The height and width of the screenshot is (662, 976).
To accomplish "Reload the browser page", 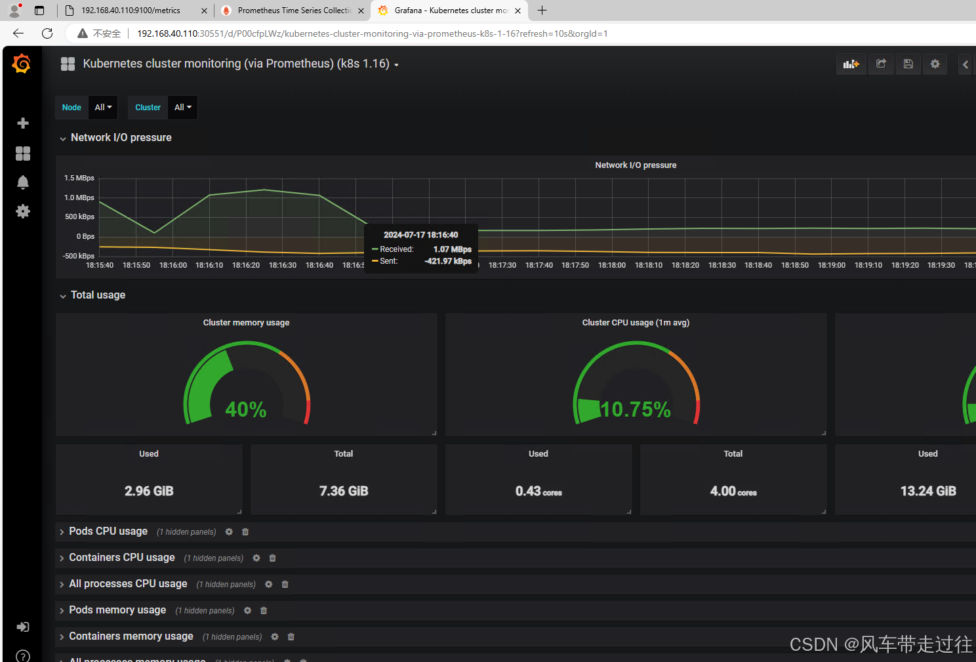I will click(x=47, y=33).
